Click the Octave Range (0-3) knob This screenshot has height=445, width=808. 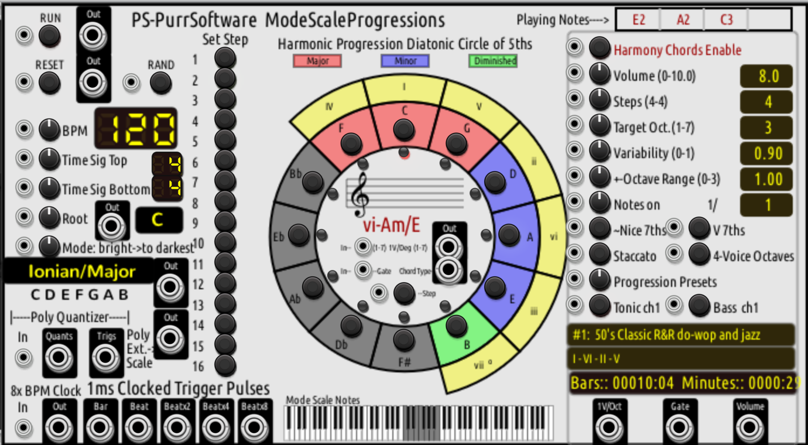point(600,176)
